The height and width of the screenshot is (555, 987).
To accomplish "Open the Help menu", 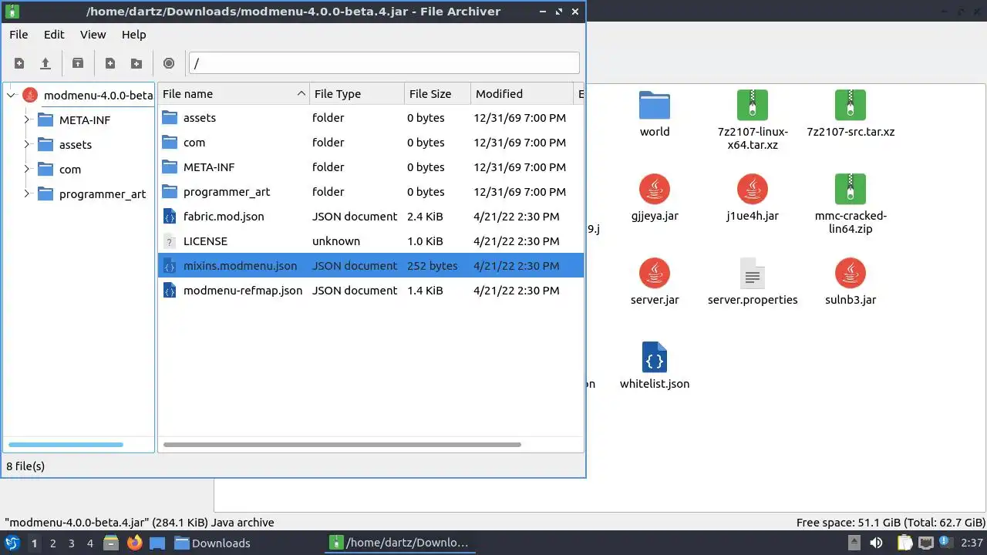I will [133, 35].
